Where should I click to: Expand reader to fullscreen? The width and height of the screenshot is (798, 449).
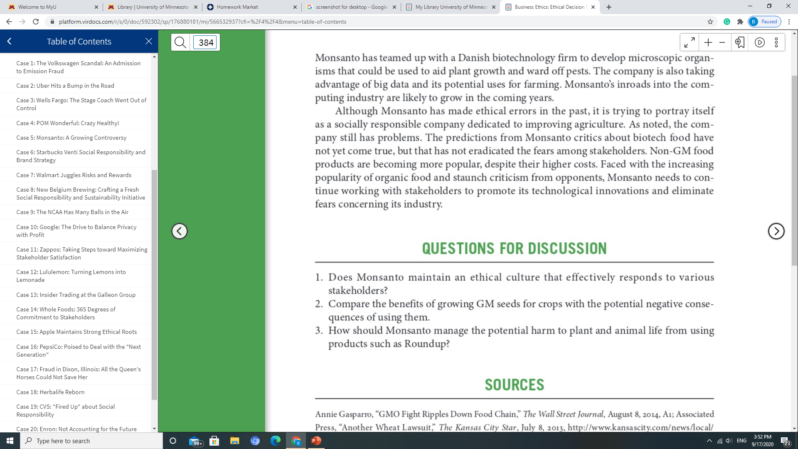[x=690, y=42]
